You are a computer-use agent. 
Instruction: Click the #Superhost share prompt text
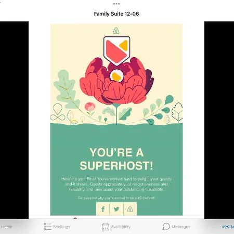tap(116, 198)
